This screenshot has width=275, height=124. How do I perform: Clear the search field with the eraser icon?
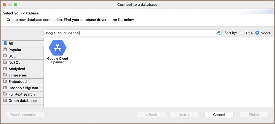point(218,33)
